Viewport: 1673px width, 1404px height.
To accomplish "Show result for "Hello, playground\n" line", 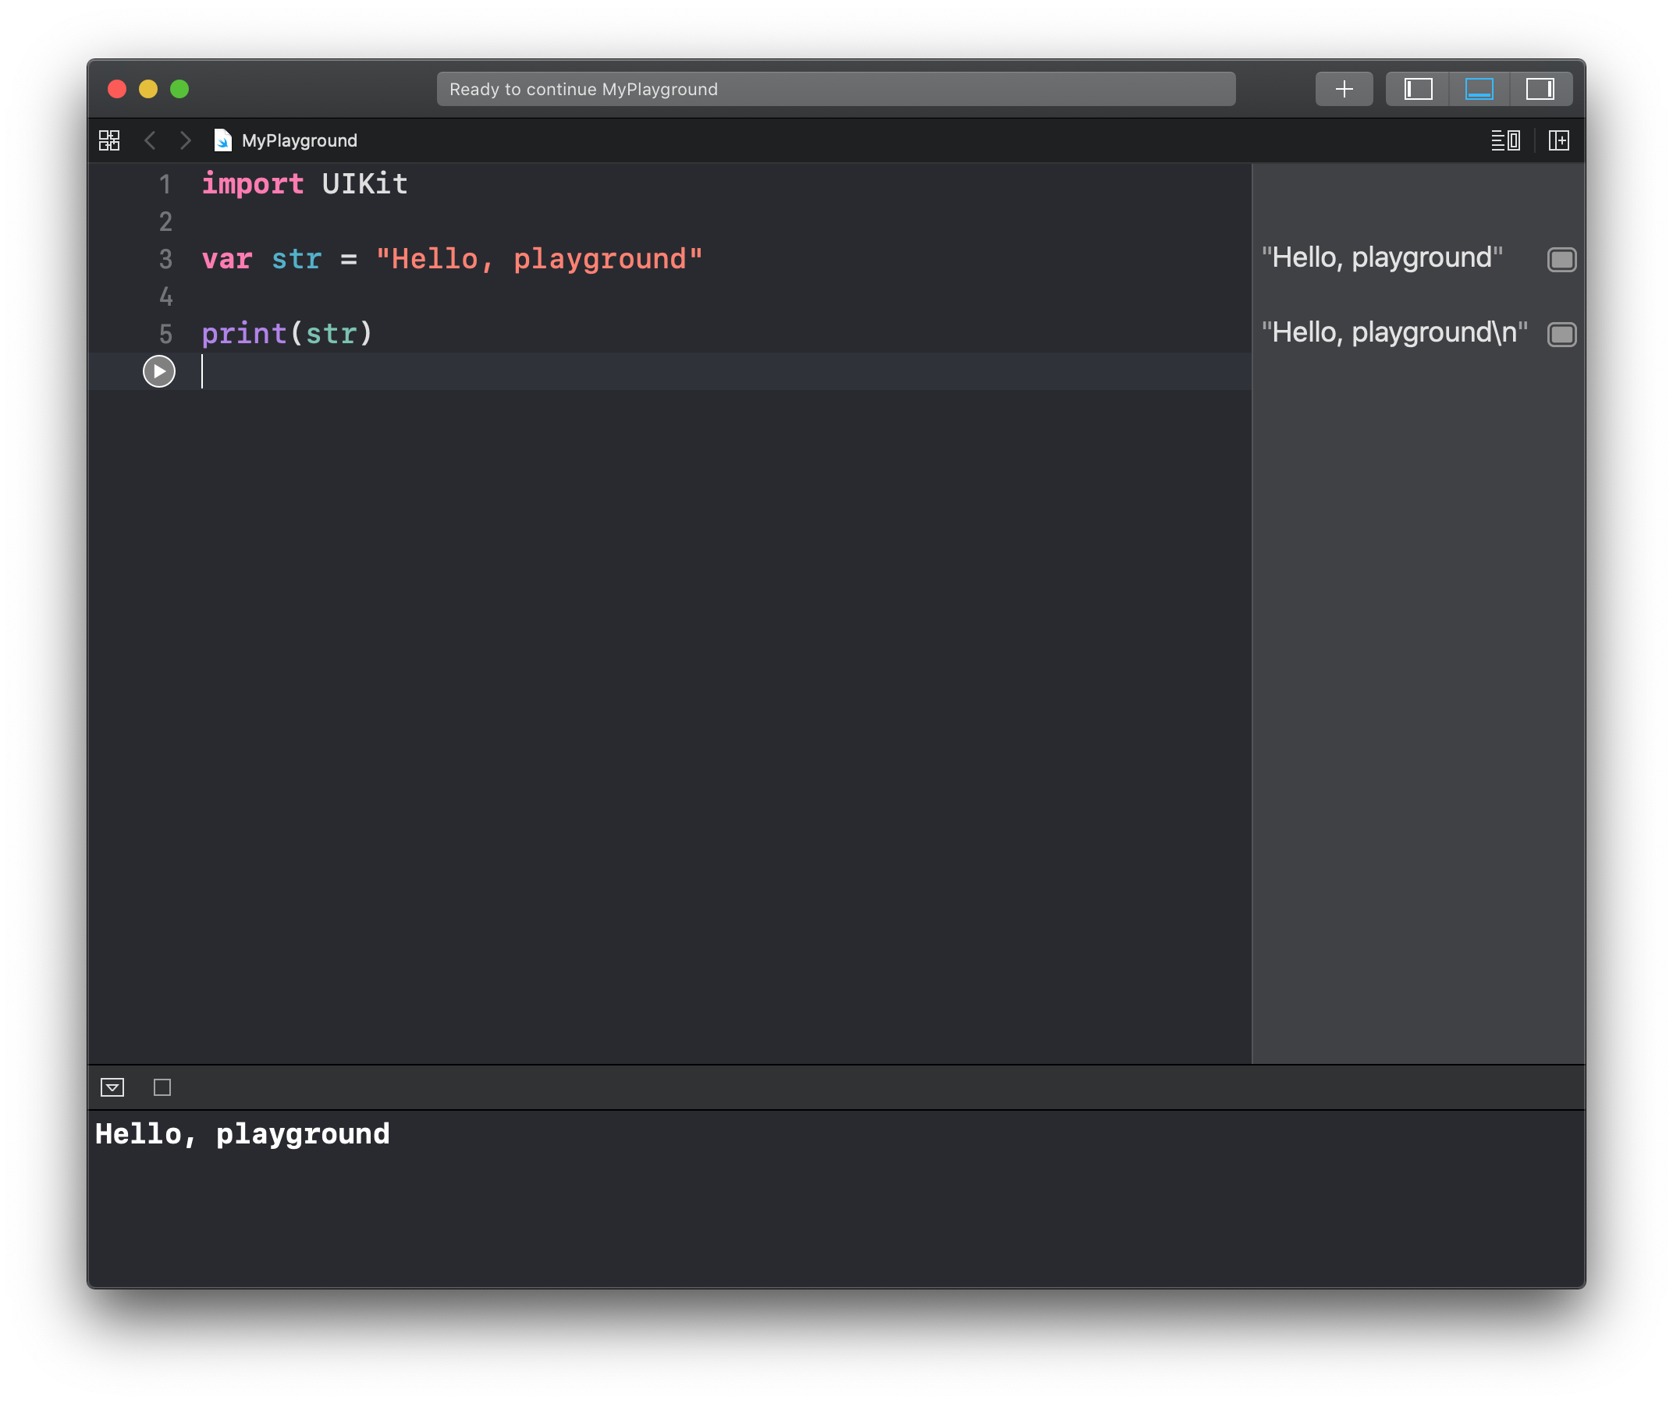I will (x=1561, y=335).
